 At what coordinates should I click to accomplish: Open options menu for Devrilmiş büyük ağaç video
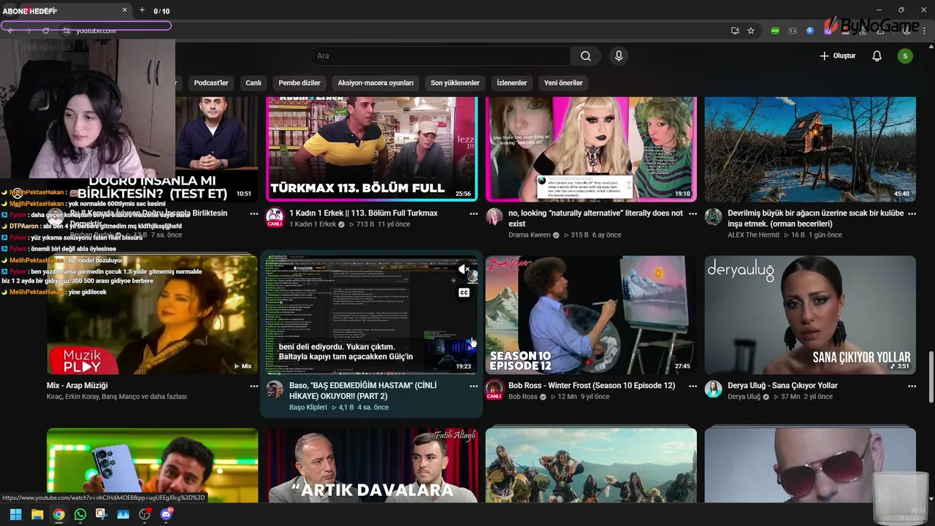(x=912, y=214)
